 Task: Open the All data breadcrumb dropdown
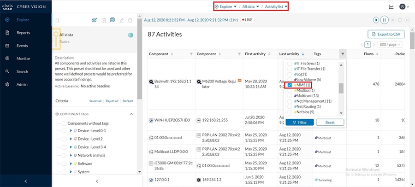[x=251, y=6]
